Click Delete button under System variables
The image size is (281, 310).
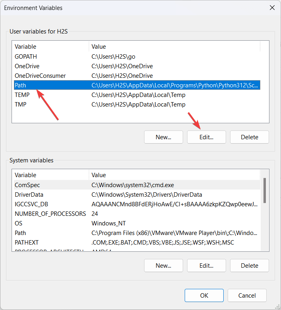click(x=250, y=266)
